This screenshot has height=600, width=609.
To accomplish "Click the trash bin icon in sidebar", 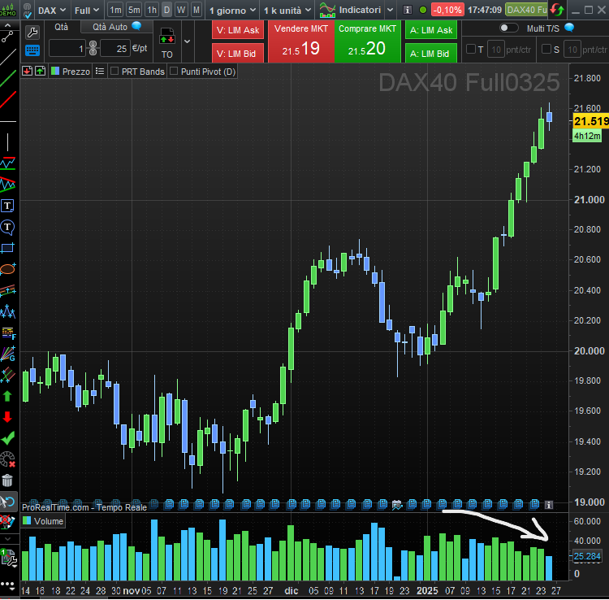I will coord(8,481).
